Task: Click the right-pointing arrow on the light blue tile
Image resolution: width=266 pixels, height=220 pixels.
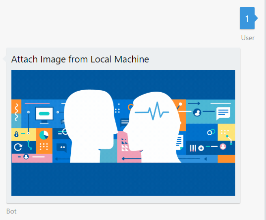Action: coord(194,104)
